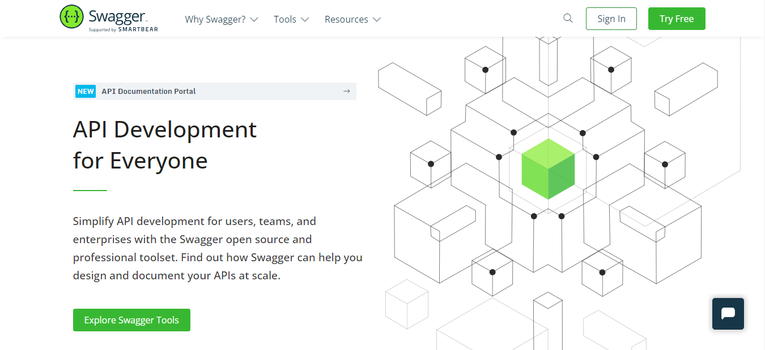Open the API Documentation Portal link
765x350 pixels.
(x=148, y=91)
